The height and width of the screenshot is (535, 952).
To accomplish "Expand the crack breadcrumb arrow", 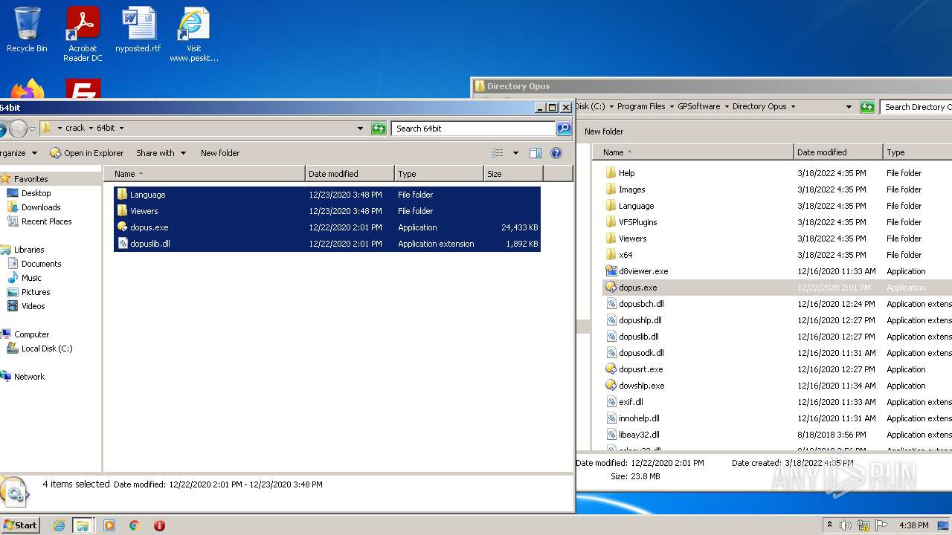I will pos(91,128).
